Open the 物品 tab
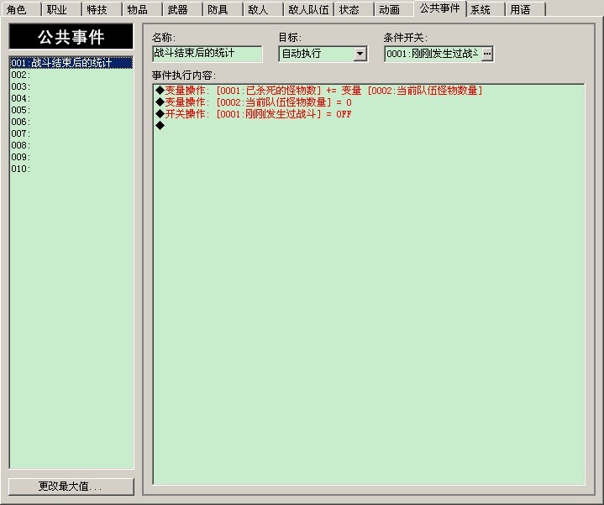The height and width of the screenshot is (505, 604). pos(141,9)
